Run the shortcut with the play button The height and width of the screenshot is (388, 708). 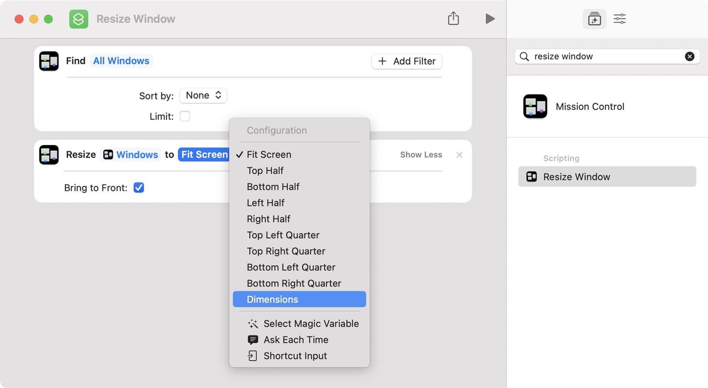click(490, 18)
